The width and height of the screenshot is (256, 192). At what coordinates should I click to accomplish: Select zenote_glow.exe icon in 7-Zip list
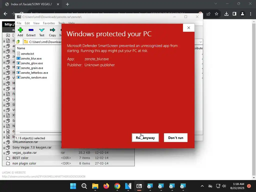[x=18, y=63]
